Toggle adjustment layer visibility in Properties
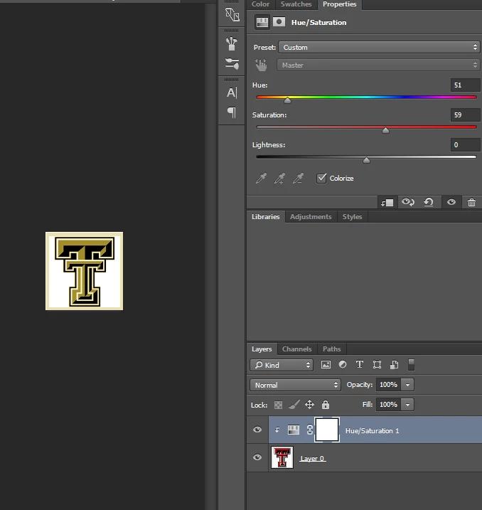482x510 pixels. click(451, 202)
